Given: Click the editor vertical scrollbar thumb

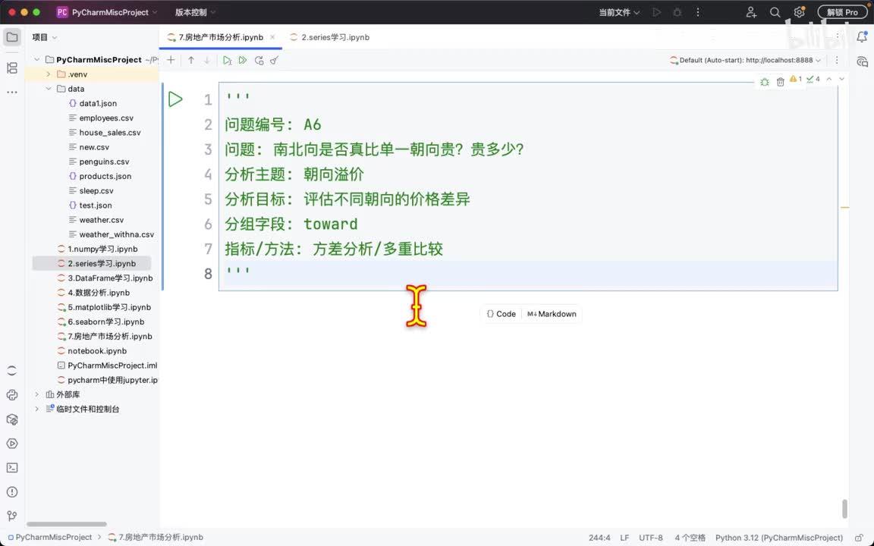Looking at the screenshot, I should [x=844, y=508].
